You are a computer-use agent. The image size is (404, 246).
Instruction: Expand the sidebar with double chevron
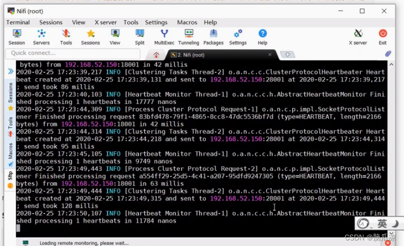point(11,71)
